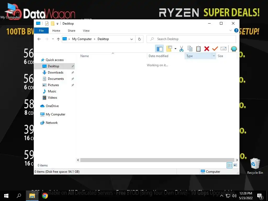This screenshot has height=201, width=268.
Task: Open the Customize Quick Access Toolbar dropdown
Action: pyautogui.click(x=57, y=24)
